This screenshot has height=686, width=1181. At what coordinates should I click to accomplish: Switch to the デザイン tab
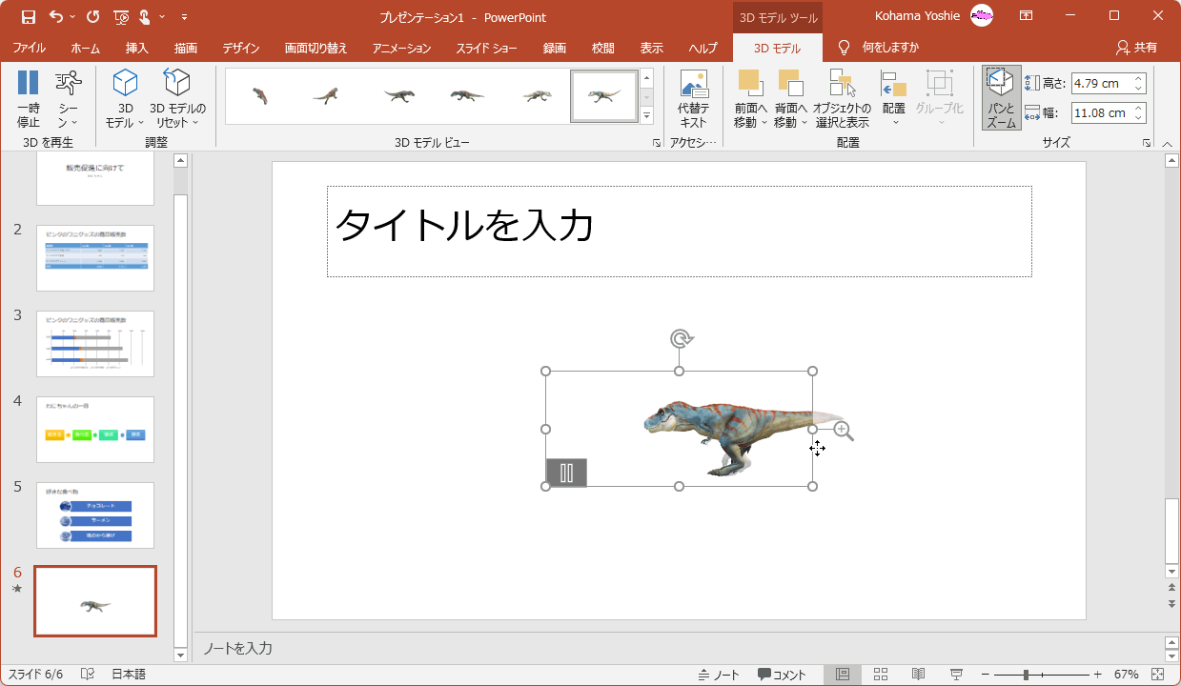pos(241,48)
